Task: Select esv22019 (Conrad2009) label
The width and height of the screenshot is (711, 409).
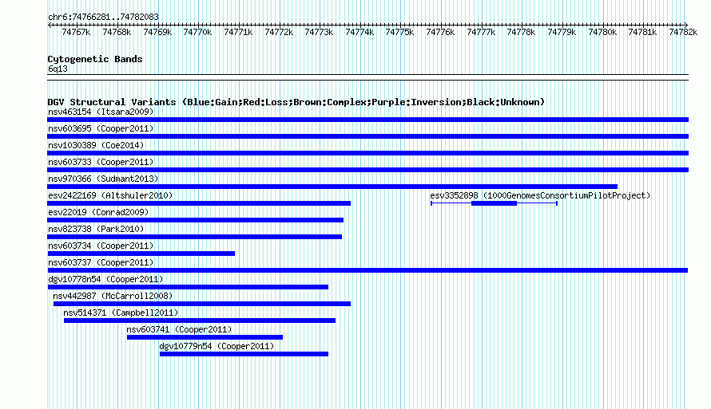Action: coord(98,212)
